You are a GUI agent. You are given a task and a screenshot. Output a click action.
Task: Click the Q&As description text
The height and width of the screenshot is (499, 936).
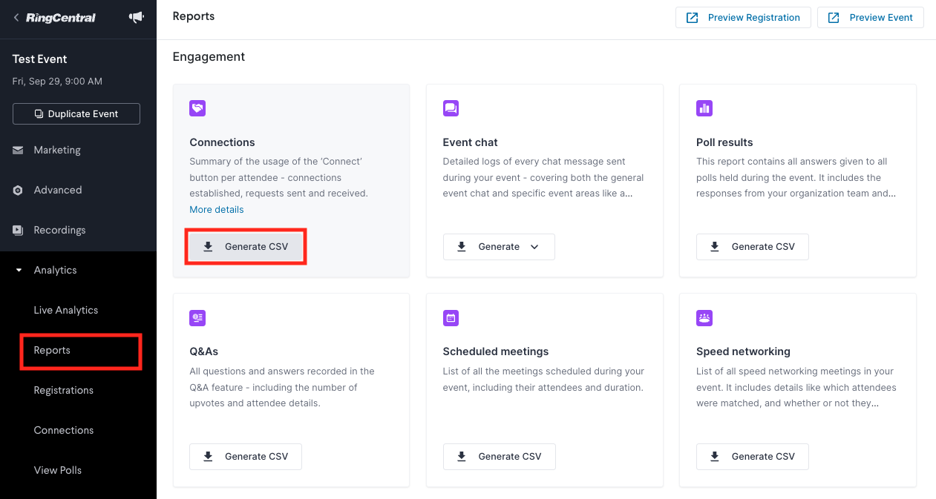tap(282, 388)
